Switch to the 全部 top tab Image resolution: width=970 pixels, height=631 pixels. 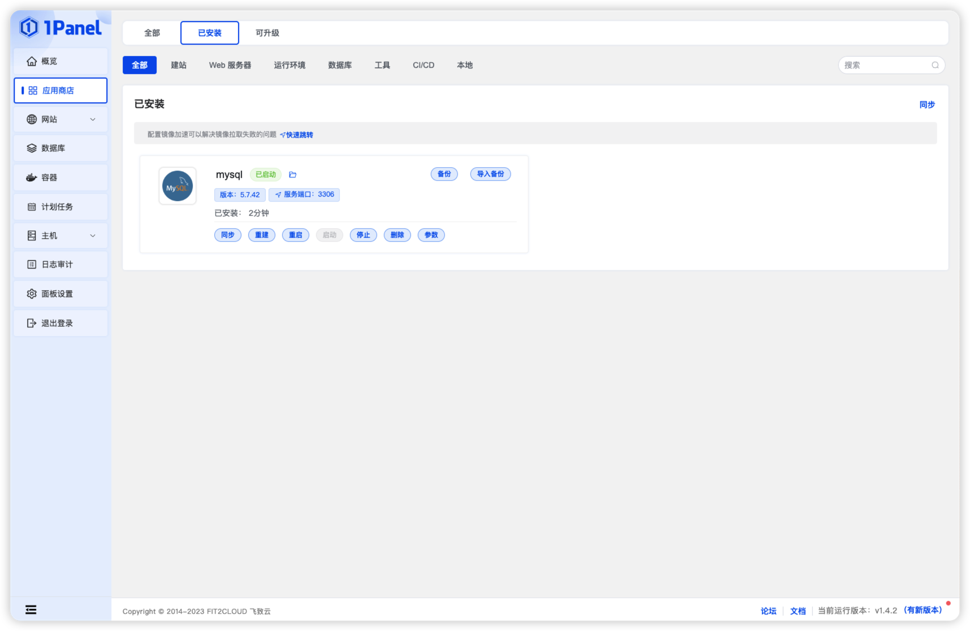click(152, 33)
